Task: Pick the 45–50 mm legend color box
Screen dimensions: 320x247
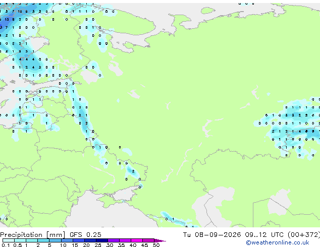Action: pos(148,240)
